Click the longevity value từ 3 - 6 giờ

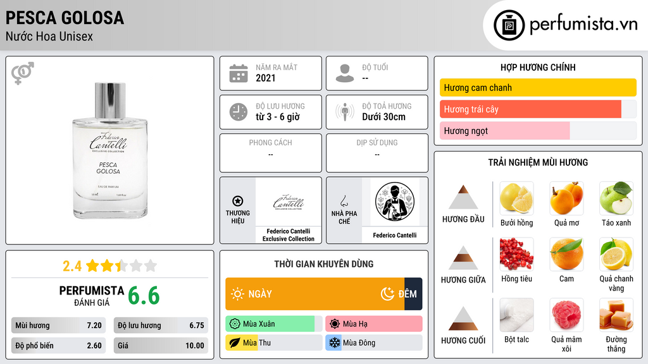click(278, 117)
